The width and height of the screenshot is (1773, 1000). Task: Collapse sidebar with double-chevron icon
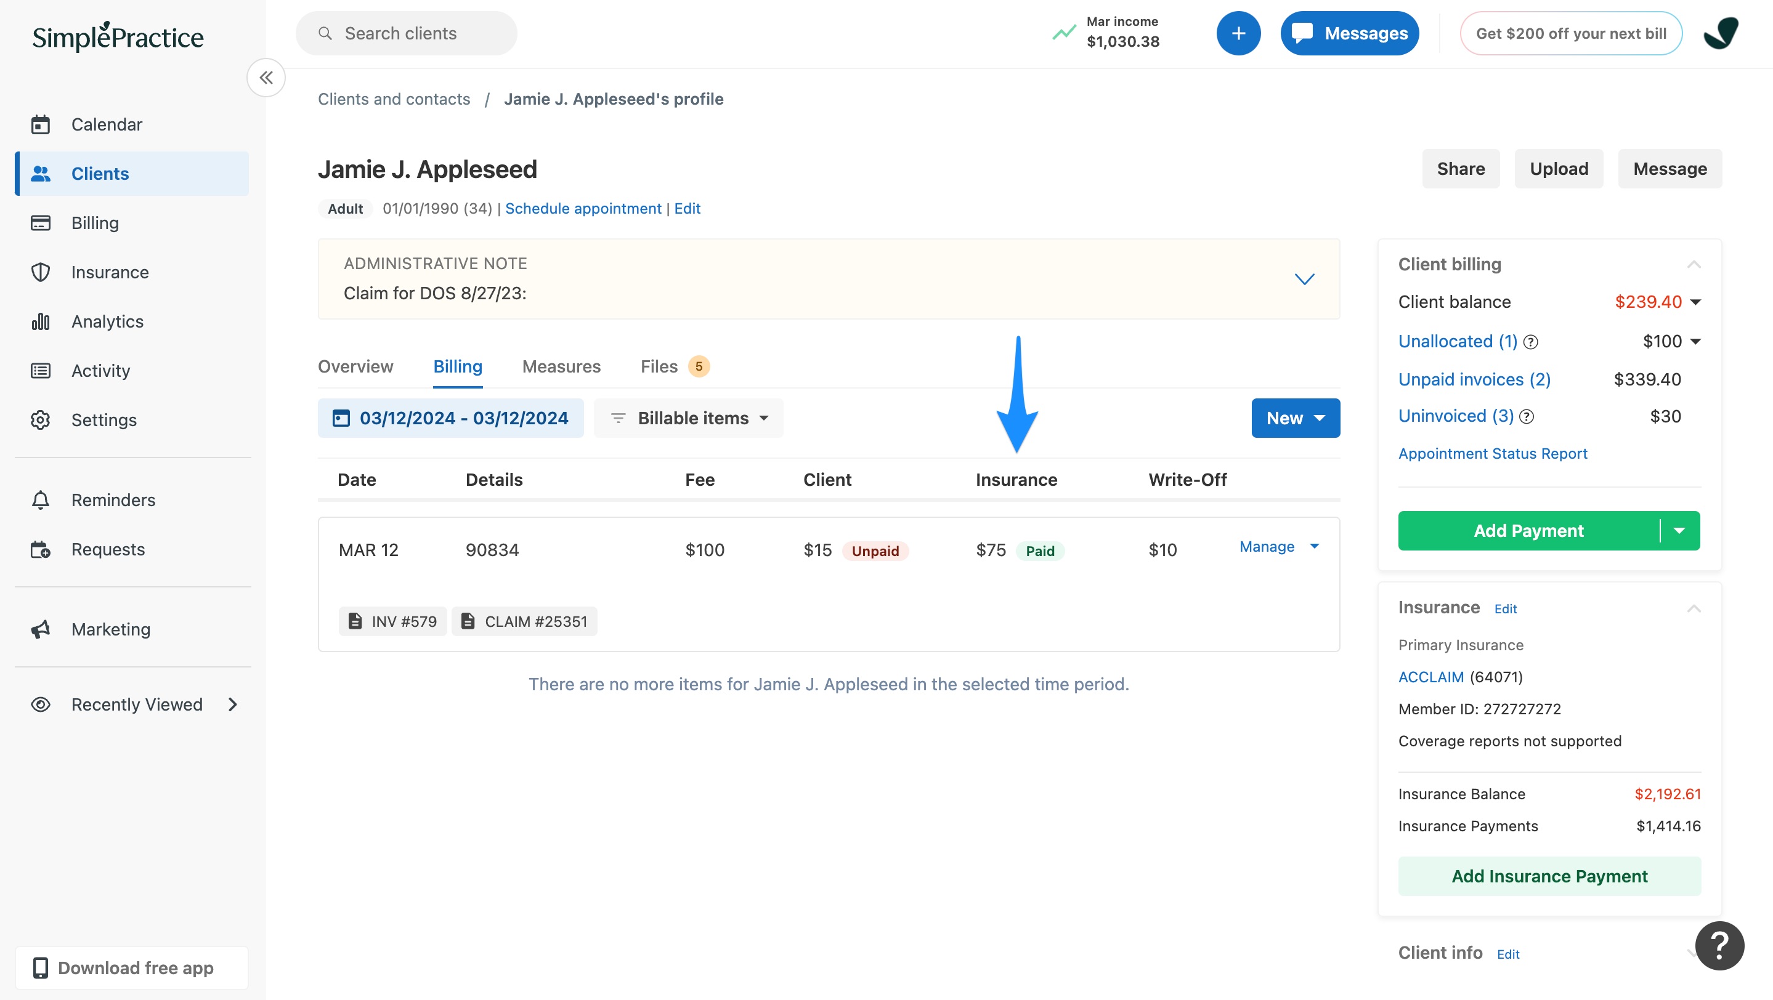click(266, 78)
